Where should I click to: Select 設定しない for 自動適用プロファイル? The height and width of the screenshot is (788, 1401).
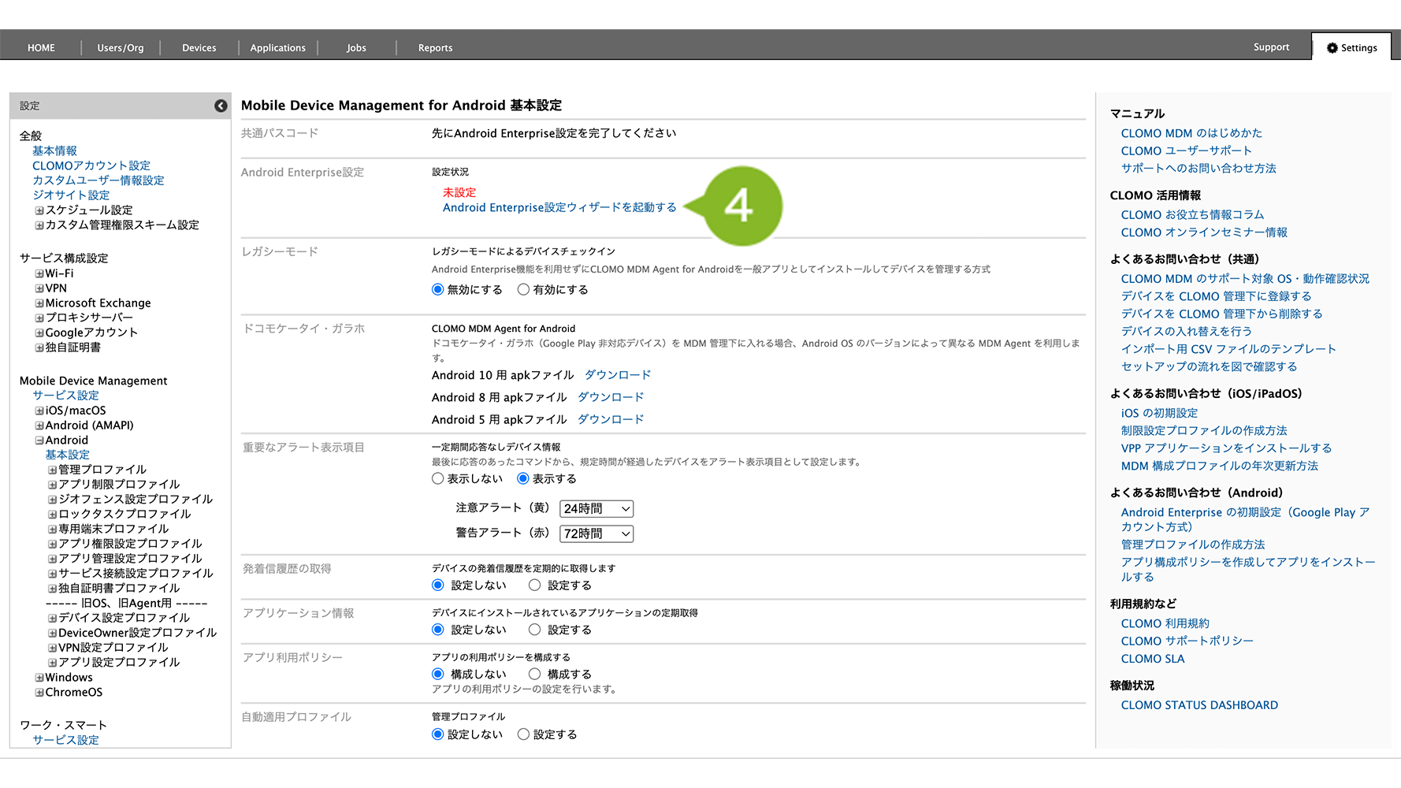[x=438, y=734]
